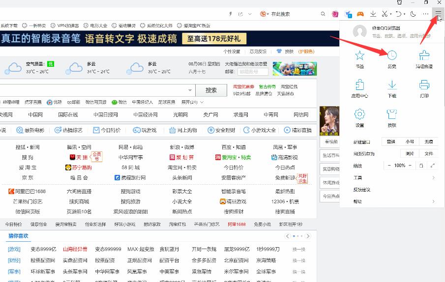This screenshot has width=445, height=282.
Task: Click the magnifier search icon in toolbar
Action: (323, 14)
